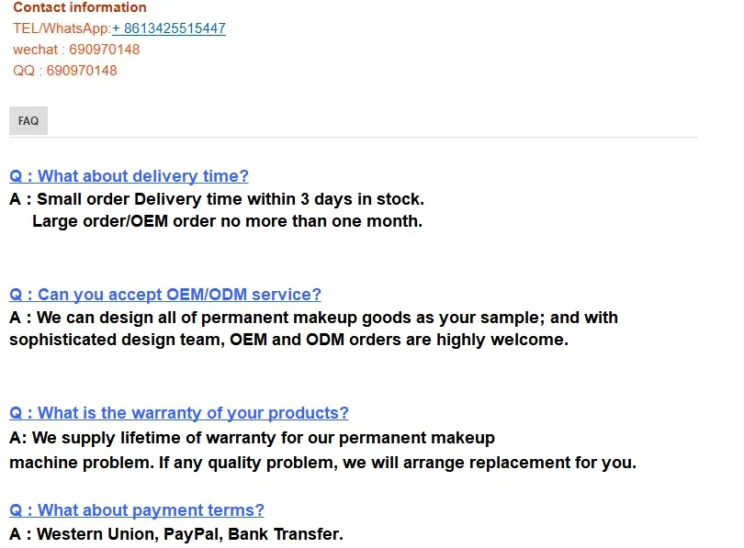
Task: Click the TEL/WhatsApp label text
Action: (x=62, y=28)
